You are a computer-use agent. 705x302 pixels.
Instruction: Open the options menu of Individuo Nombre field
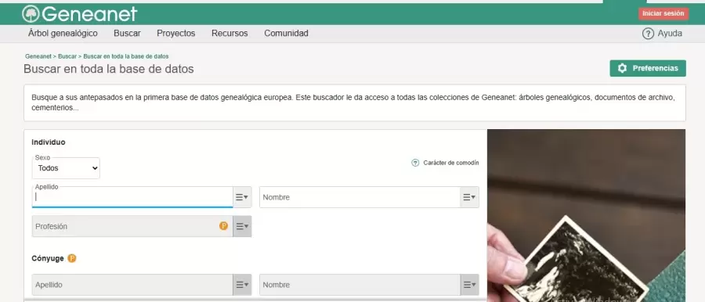point(469,197)
